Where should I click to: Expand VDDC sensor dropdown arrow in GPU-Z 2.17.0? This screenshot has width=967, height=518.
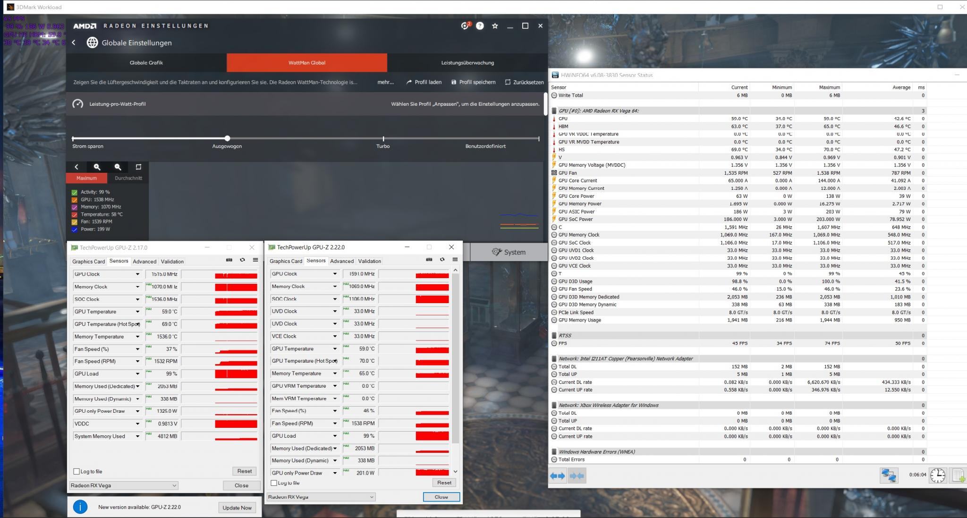(x=137, y=424)
